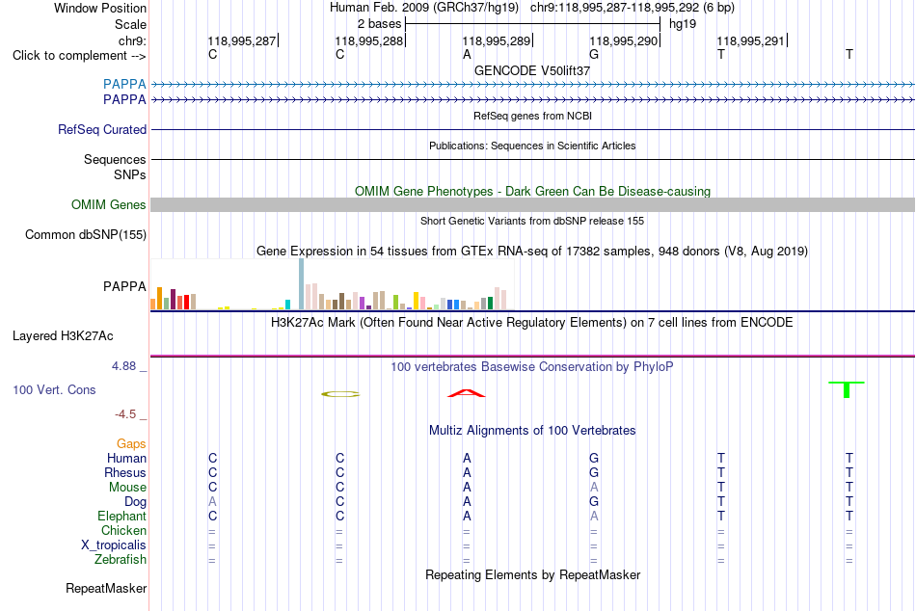Click 'Repeating Elements by RepeatMasker' title

pyautogui.click(x=532, y=574)
